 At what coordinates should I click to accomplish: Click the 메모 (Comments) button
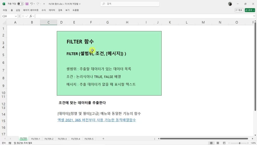pyautogui.click(x=239, y=10)
